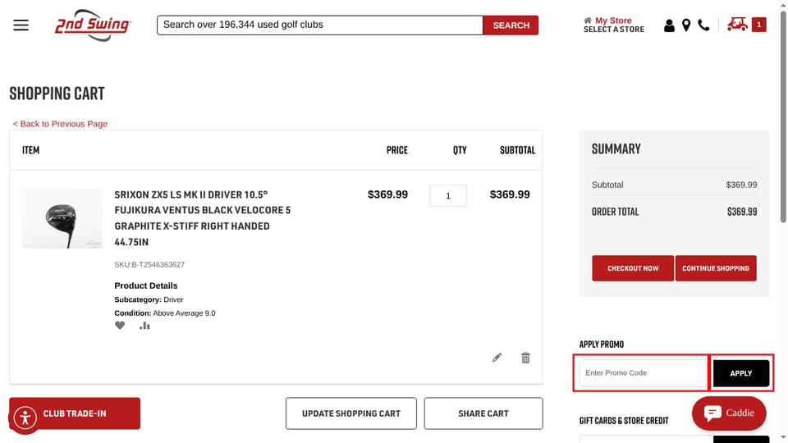View Srixon ZX5 driver thumbnail
Screen dimensions: 788x443
62,218
